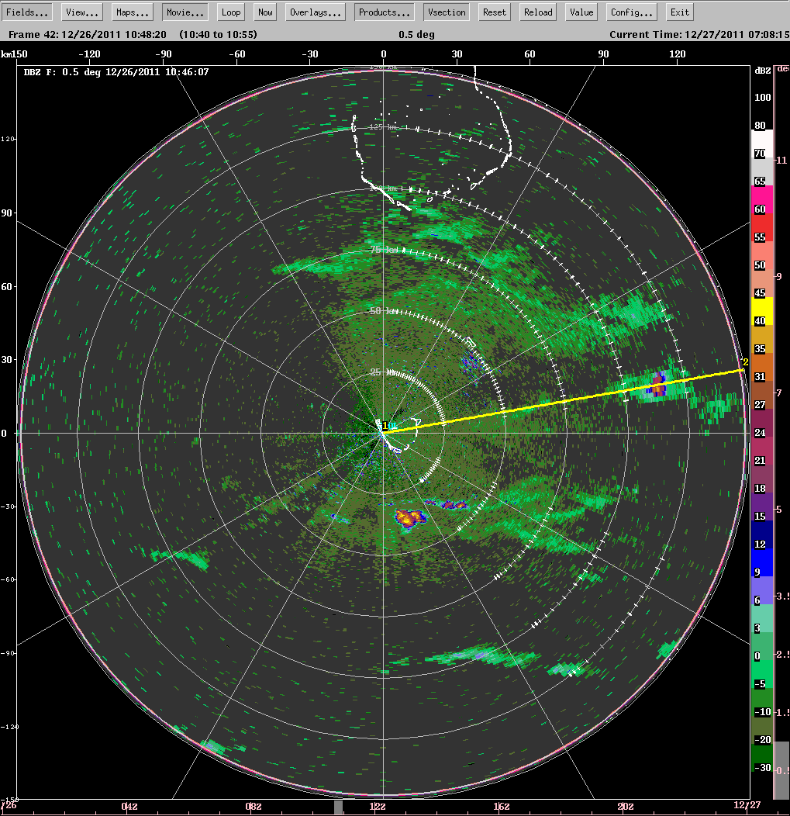Click the 60 dBZ red color scale swatch
The width and height of the screenshot is (790, 816).
pyautogui.click(x=762, y=227)
